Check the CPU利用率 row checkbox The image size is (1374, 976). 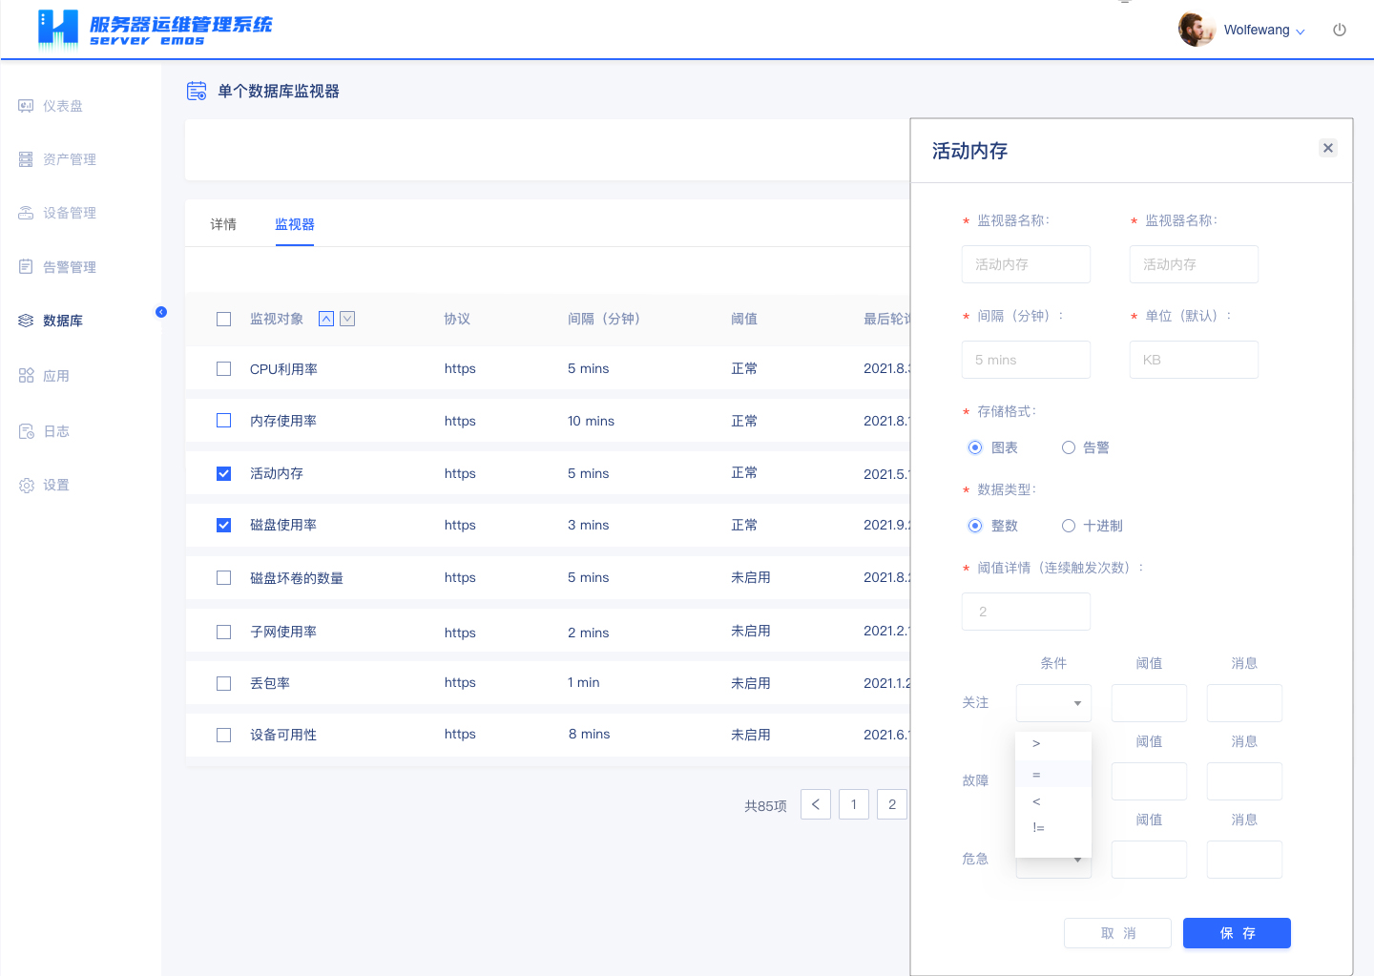(224, 369)
